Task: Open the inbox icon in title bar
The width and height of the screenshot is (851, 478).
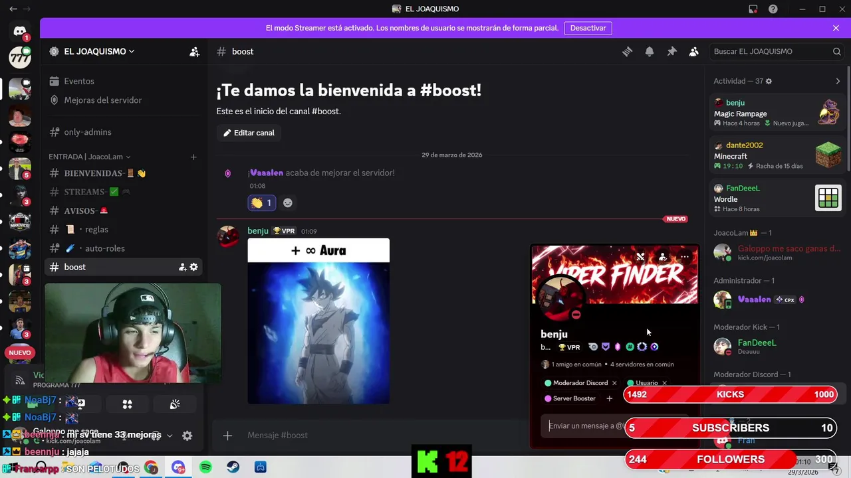Action: [753, 9]
